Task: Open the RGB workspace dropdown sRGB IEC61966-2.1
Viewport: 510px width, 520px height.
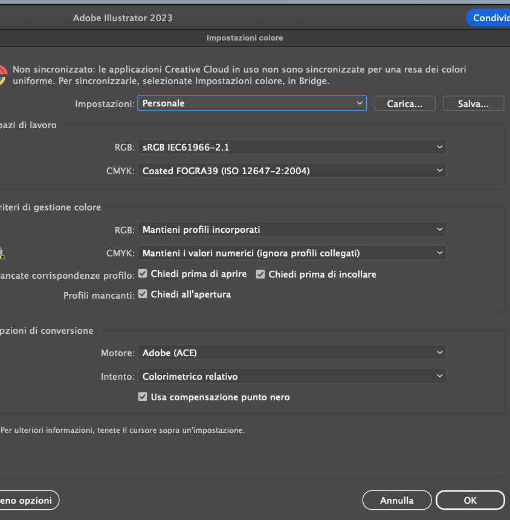Action: (x=292, y=146)
